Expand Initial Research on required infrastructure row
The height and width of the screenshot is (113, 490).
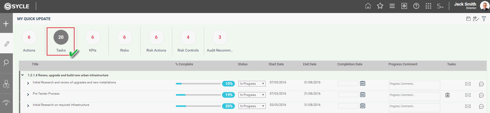pos(28,106)
